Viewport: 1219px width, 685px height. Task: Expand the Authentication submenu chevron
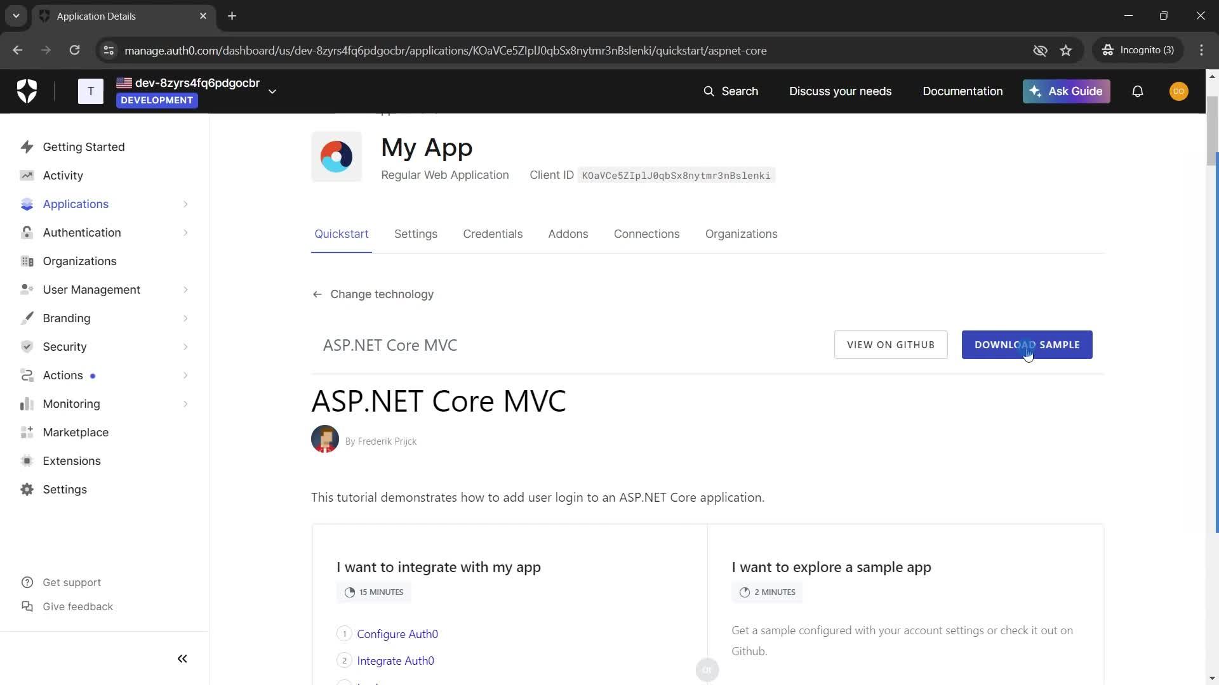click(x=185, y=233)
